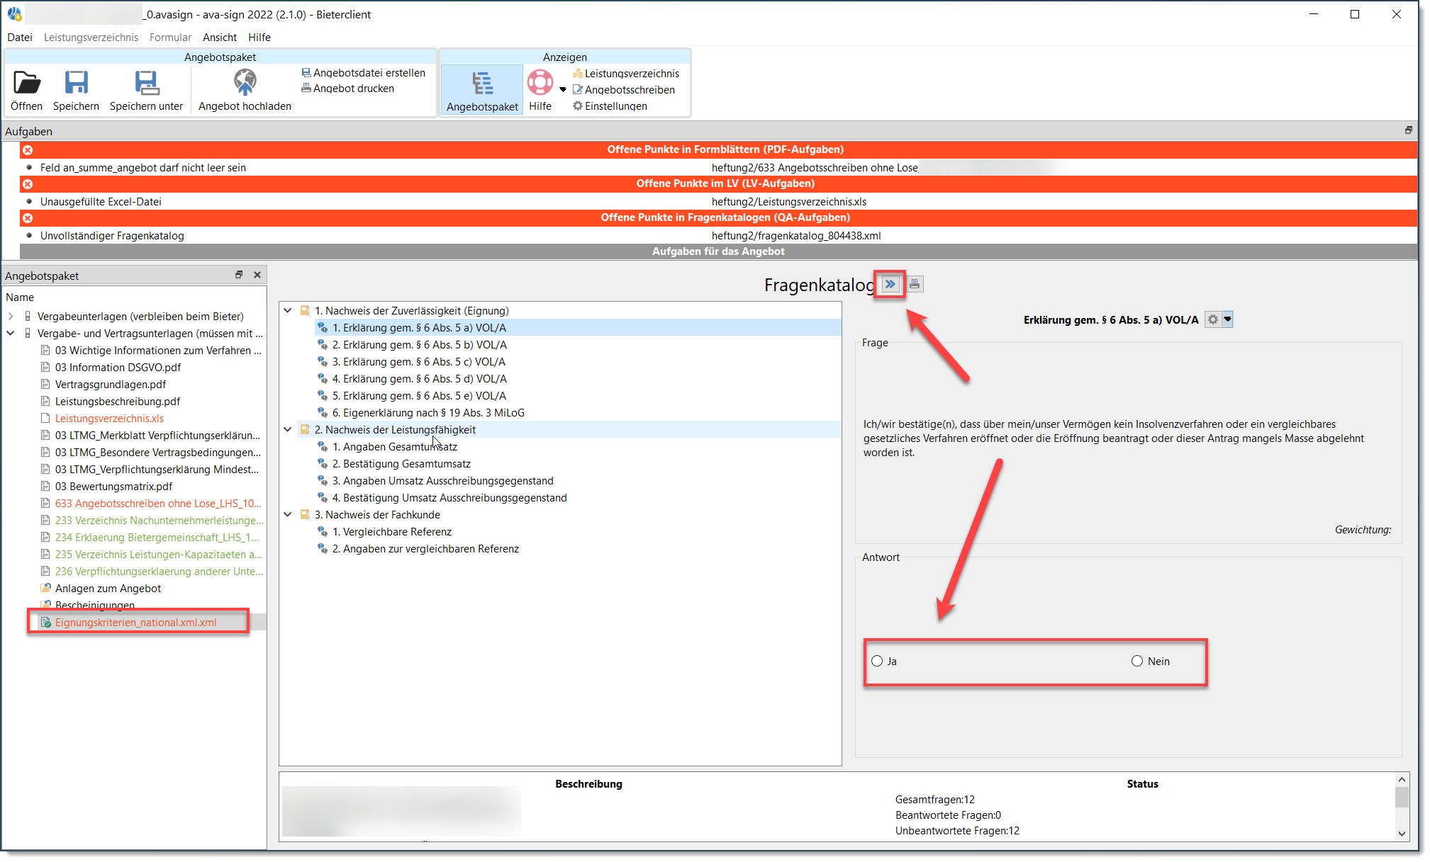Upload the offer via Angebot hochladen
Screen dimensions: 1430x862
(x=245, y=83)
